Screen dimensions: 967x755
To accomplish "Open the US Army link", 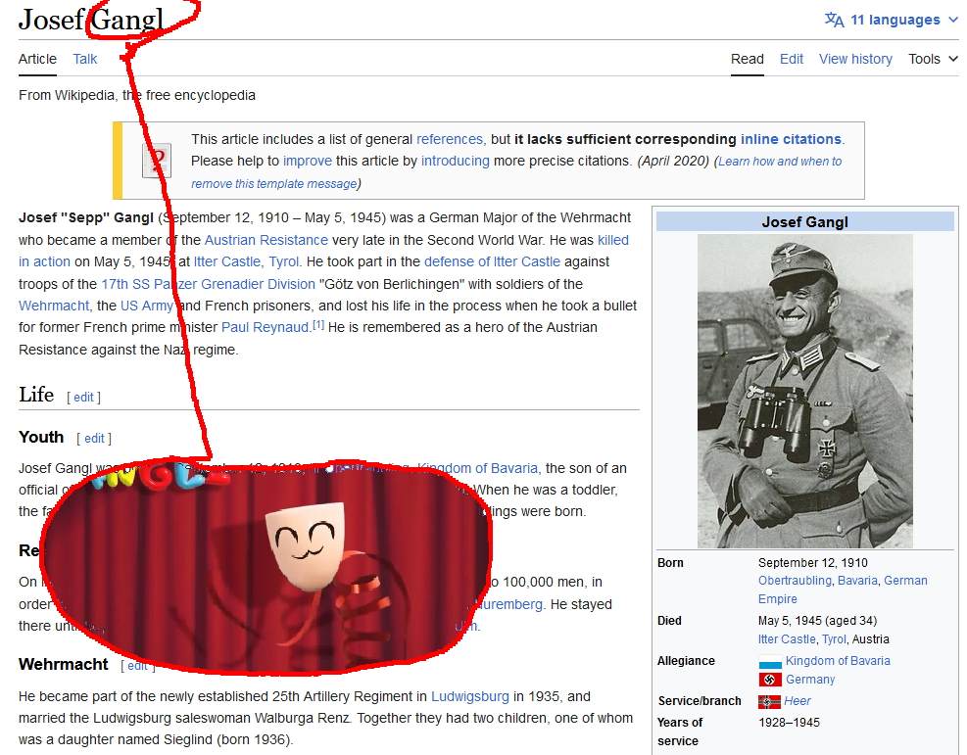I will [147, 306].
